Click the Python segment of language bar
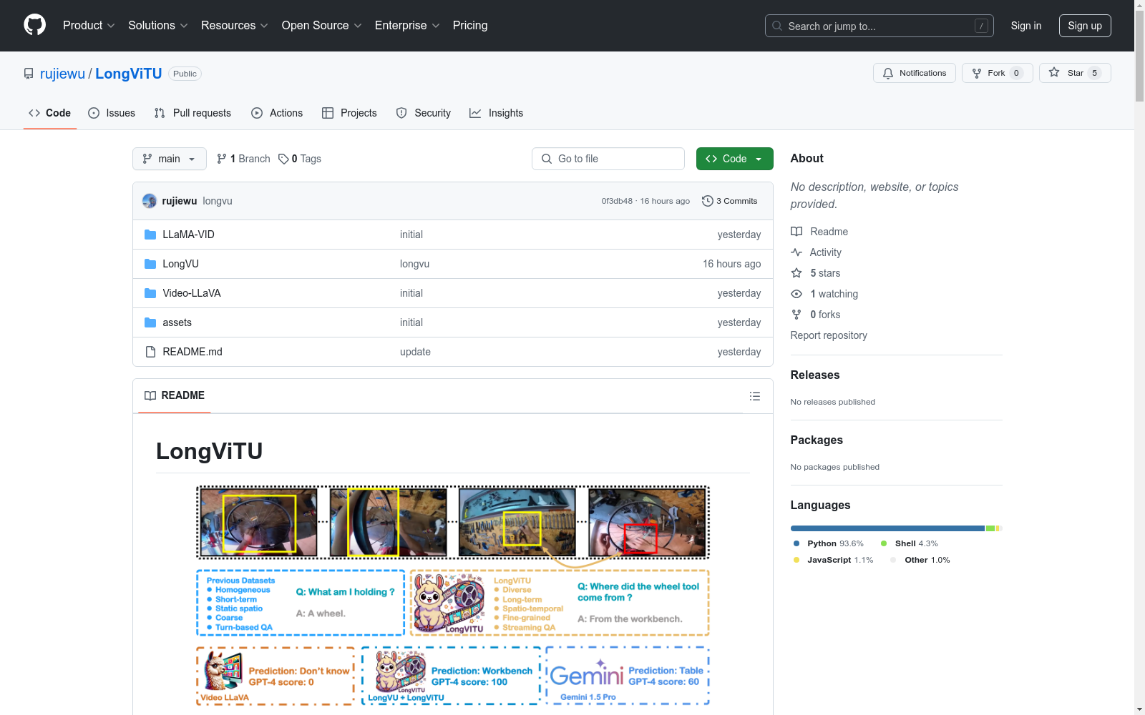This screenshot has width=1145, height=715. (x=887, y=528)
